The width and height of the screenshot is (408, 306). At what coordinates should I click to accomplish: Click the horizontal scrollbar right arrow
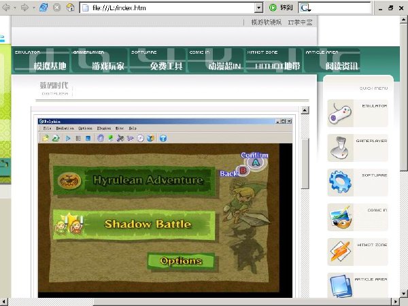click(x=396, y=302)
